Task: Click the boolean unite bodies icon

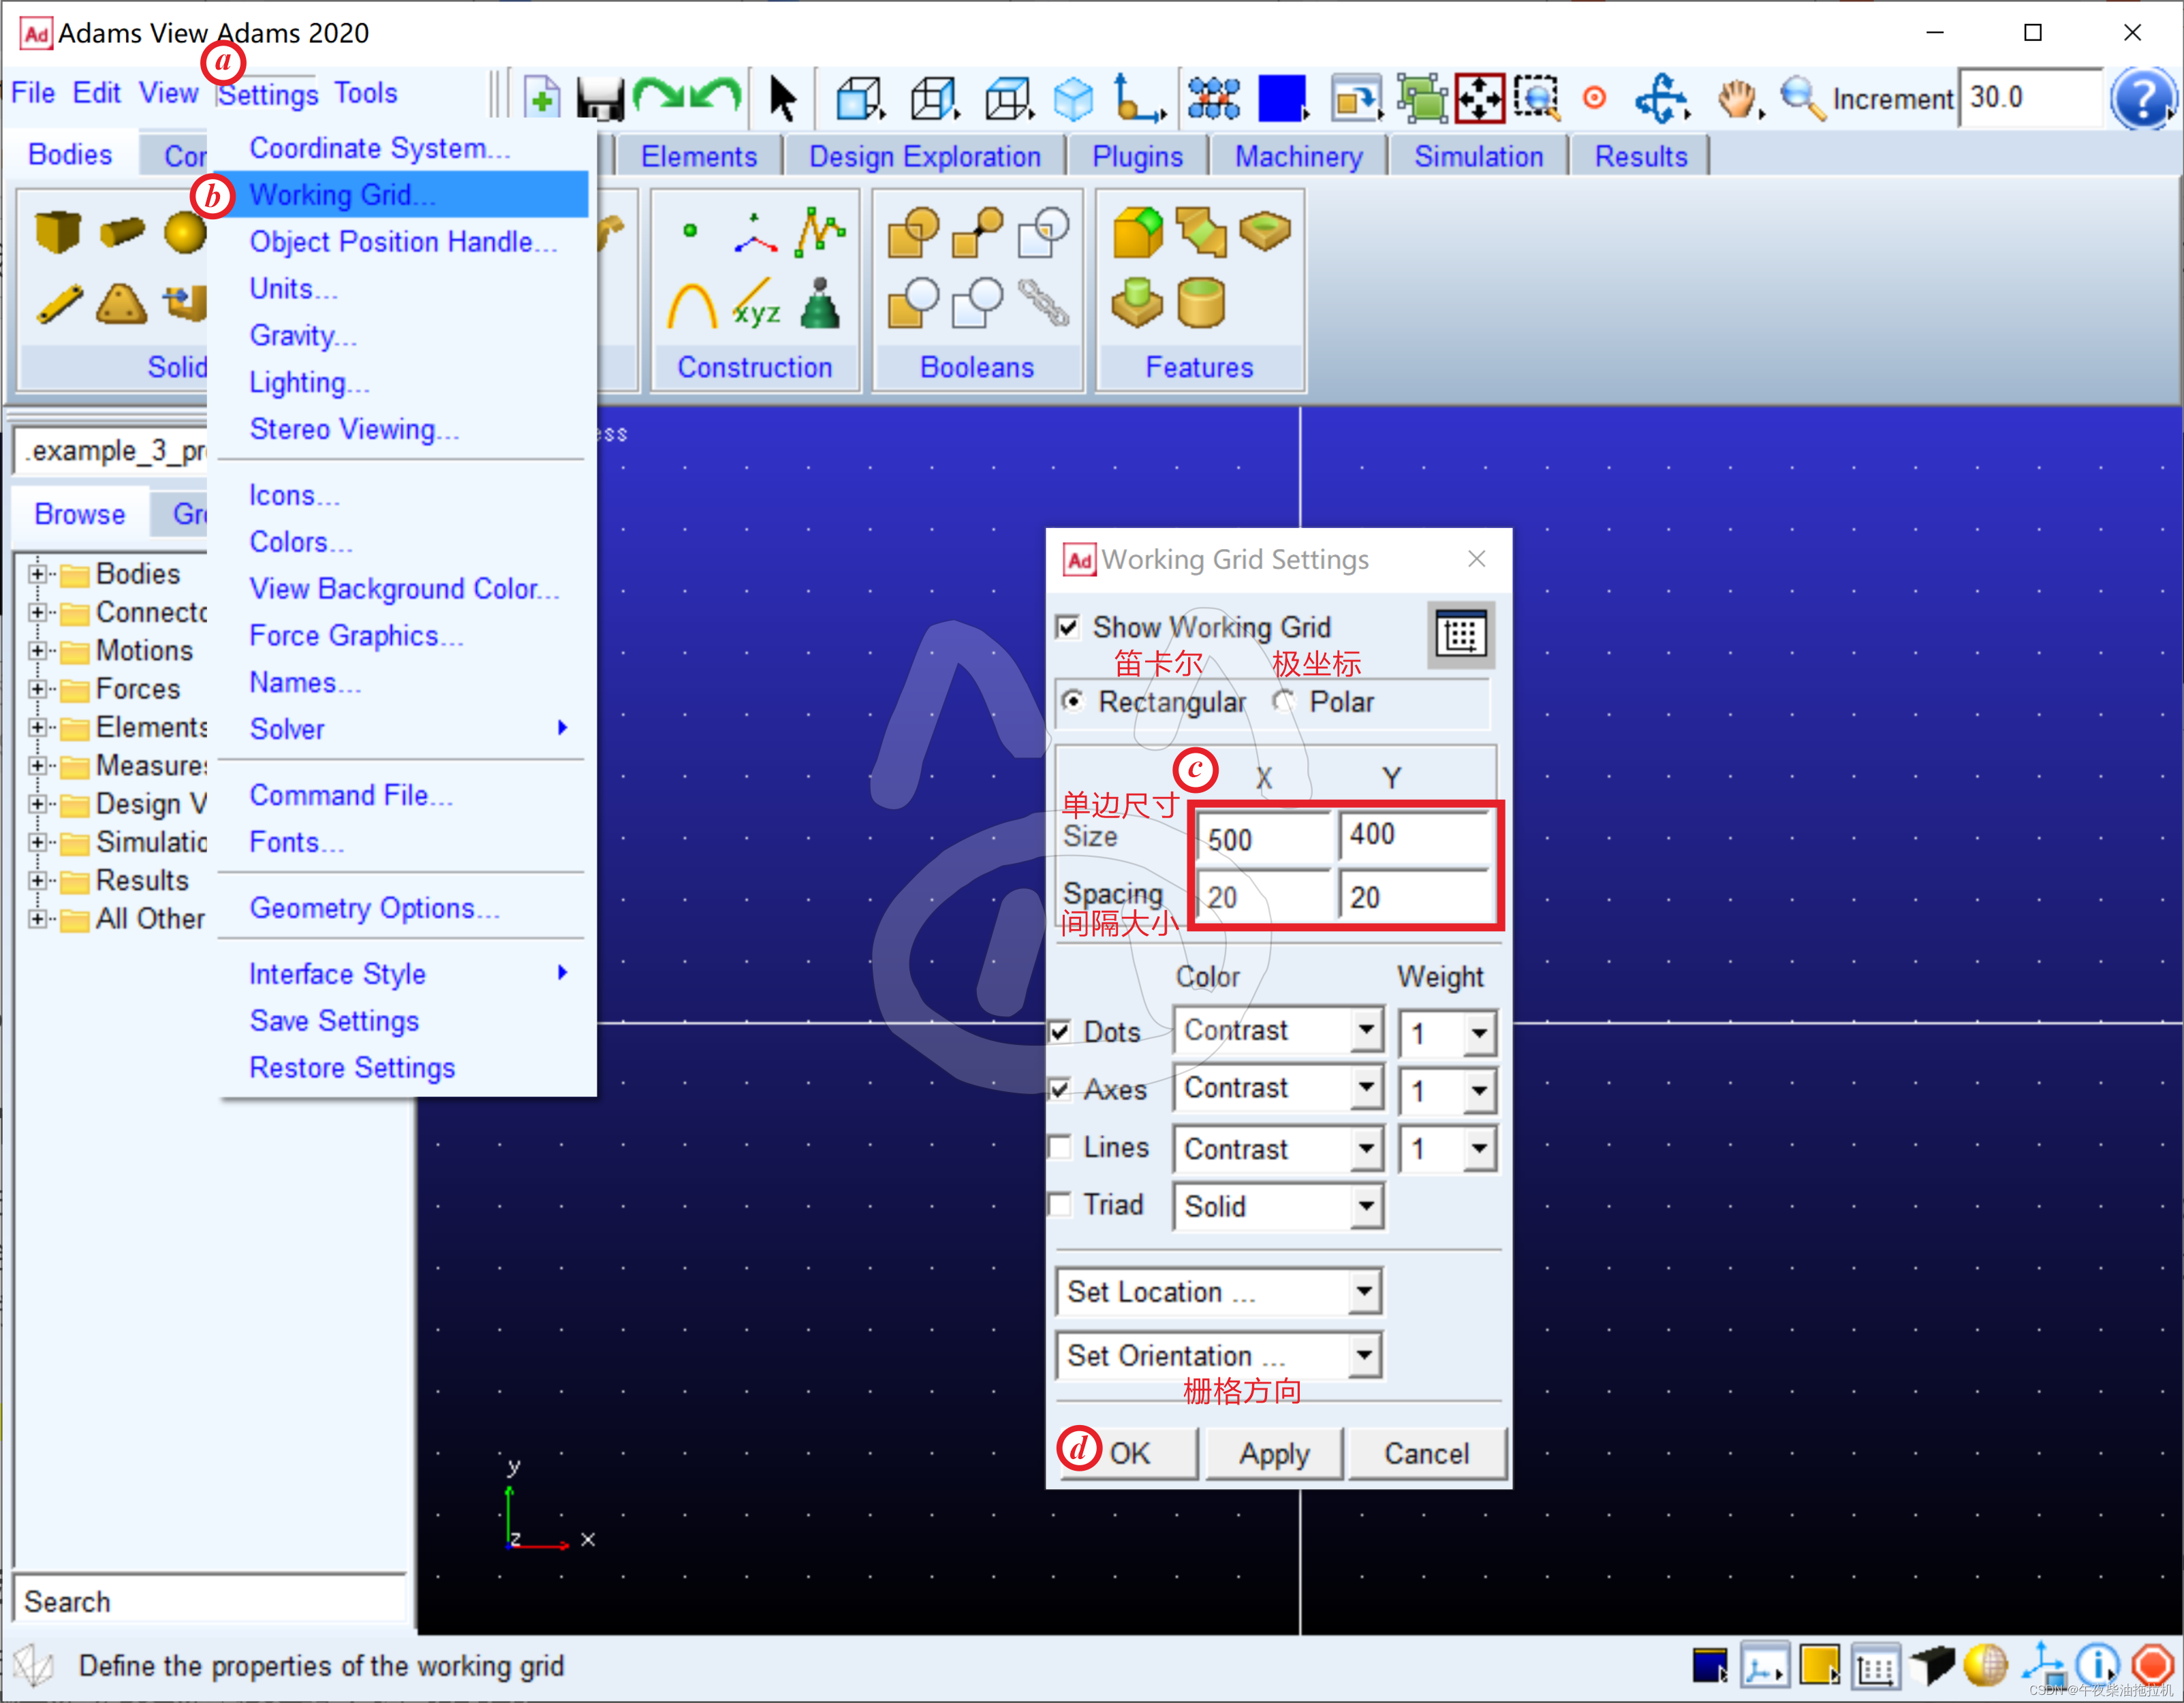Action: coord(913,232)
